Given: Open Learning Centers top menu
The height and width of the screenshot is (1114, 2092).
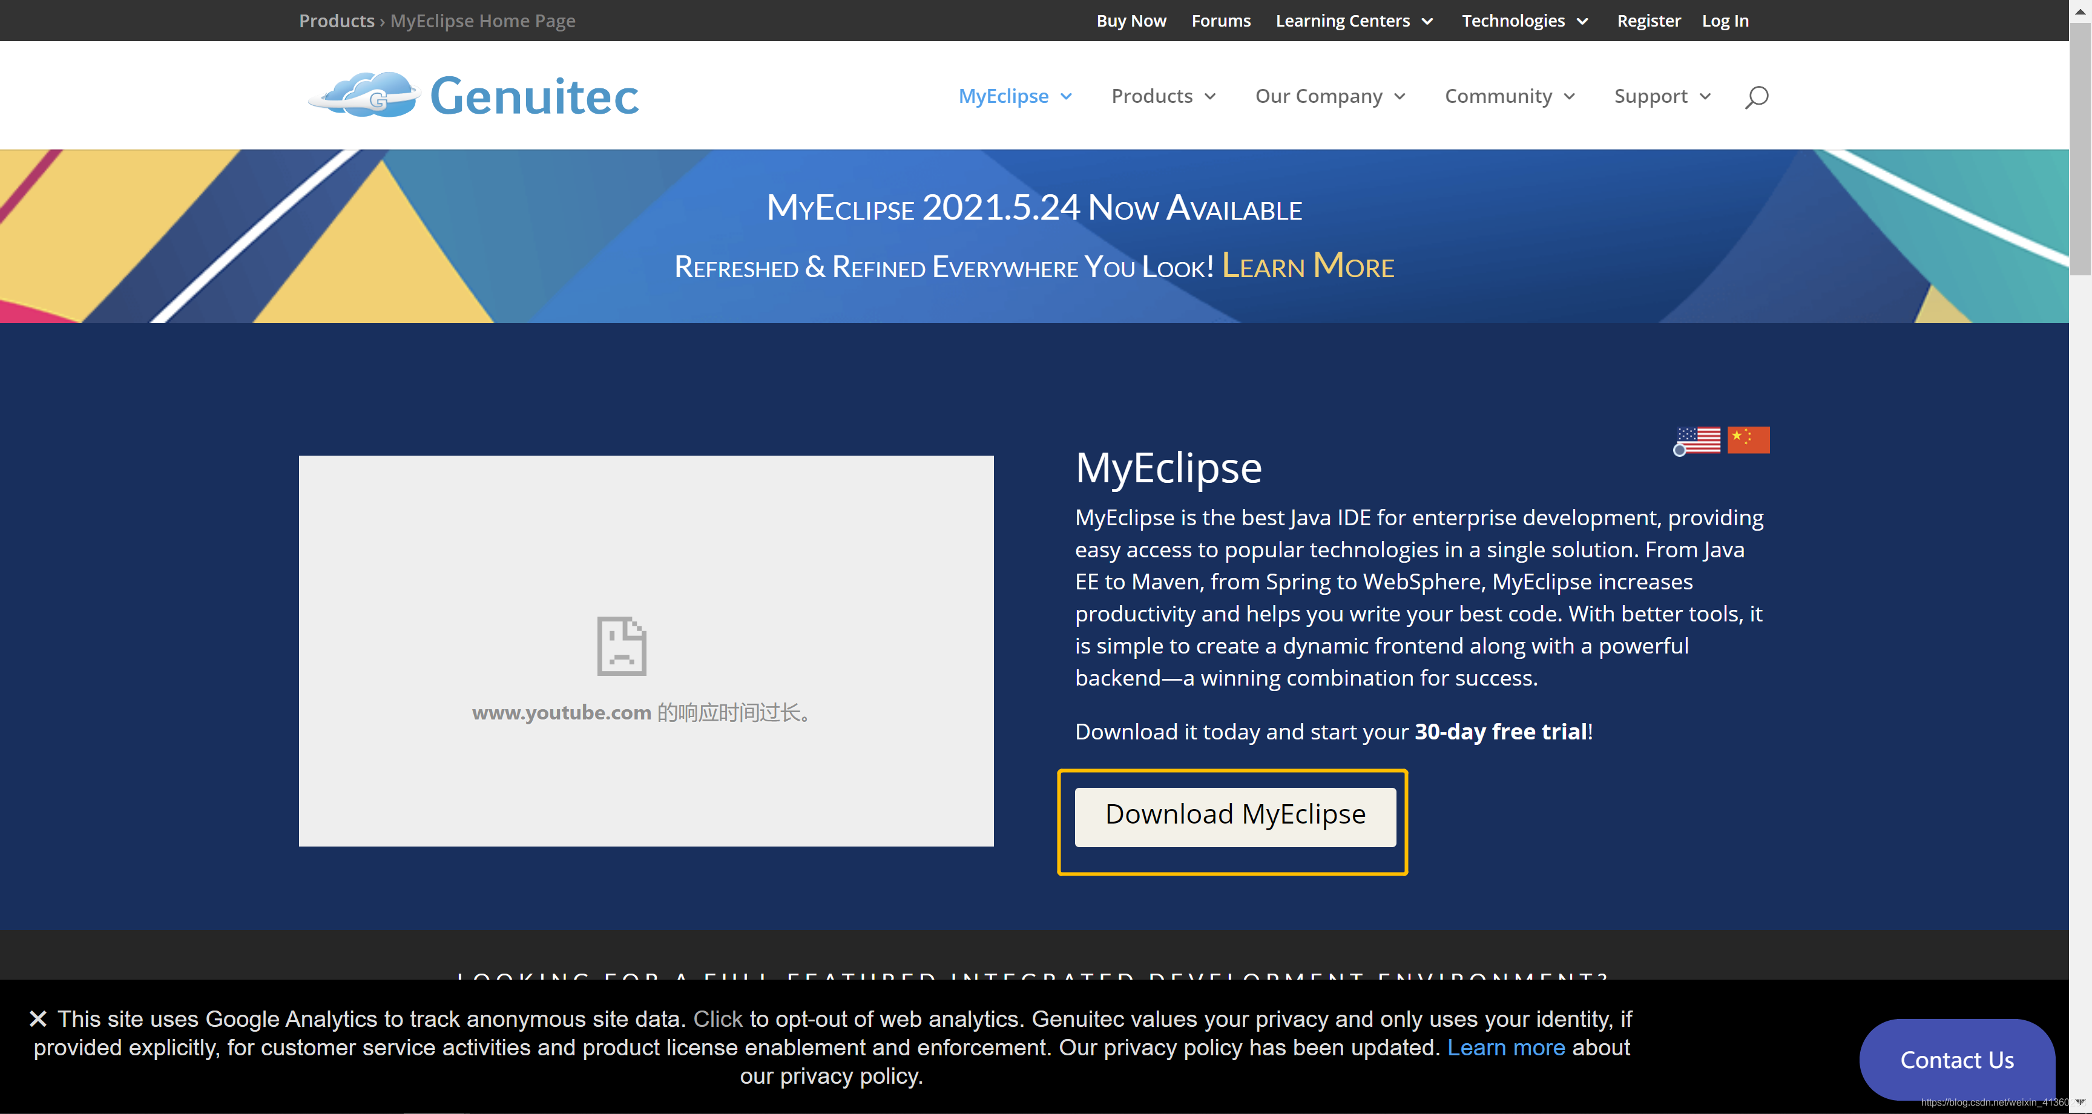Looking at the screenshot, I should (x=1353, y=21).
